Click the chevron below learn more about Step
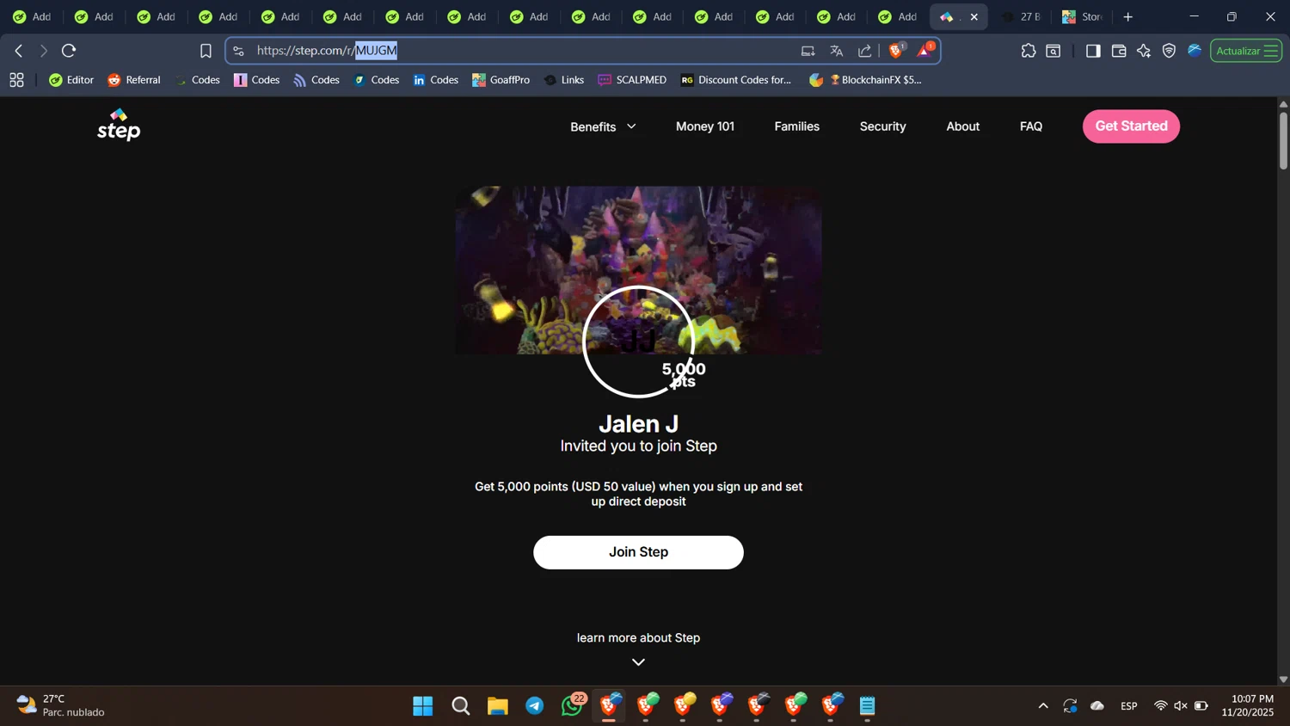This screenshot has width=1290, height=726. [638, 662]
